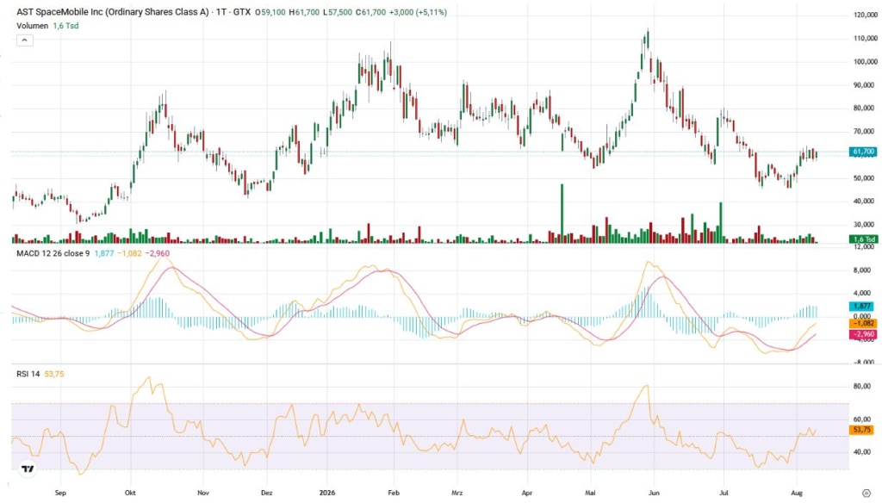
Task: Select the +3,000 (+5,11%) change text
Action: pos(418,12)
